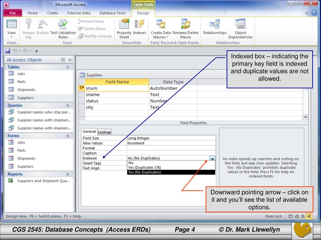Image resolution: width=321 pixels, height=240 pixels.
Task: Open All Access Objects category menu
Action: pyautogui.click(x=63, y=60)
